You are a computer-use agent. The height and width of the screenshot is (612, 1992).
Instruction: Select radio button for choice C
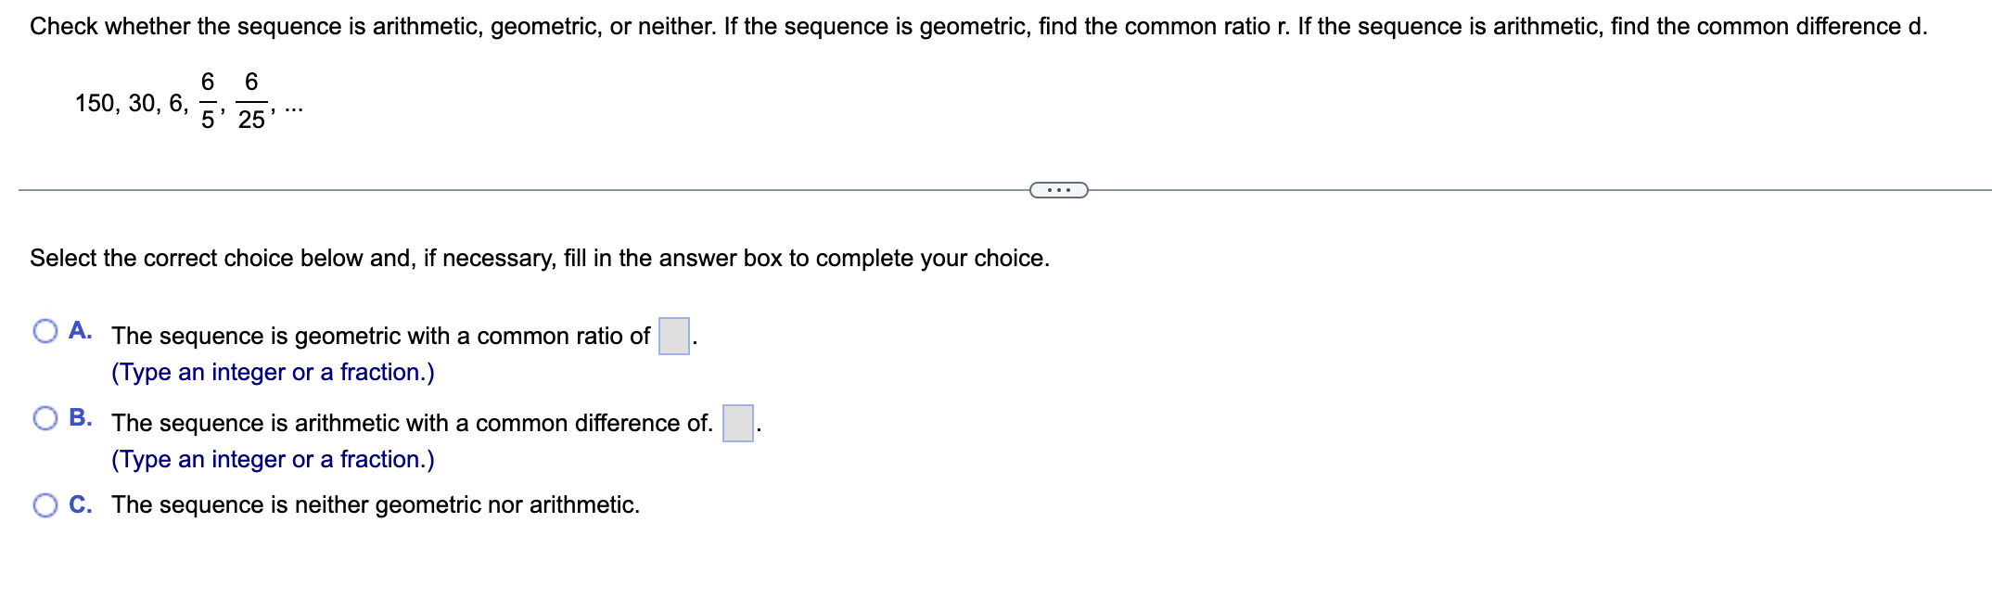(45, 504)
